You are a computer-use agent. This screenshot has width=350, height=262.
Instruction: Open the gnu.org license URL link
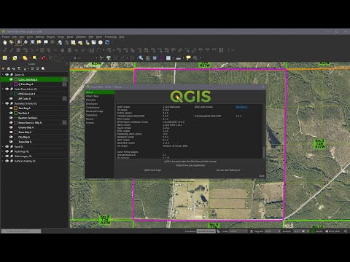click(x=190, y=165)
